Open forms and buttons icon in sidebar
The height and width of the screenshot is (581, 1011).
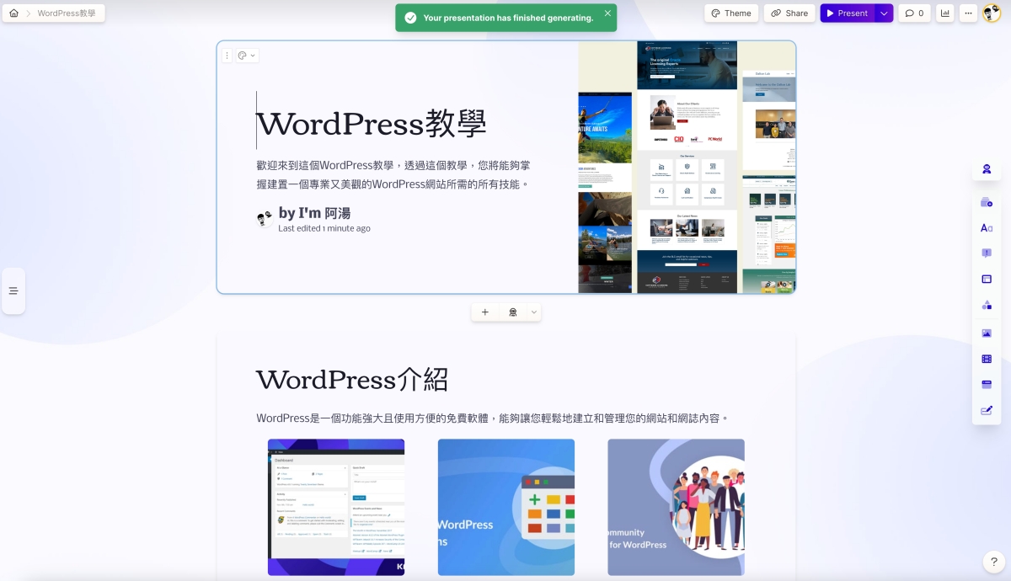pyautogui.click(x=987, y=410)
